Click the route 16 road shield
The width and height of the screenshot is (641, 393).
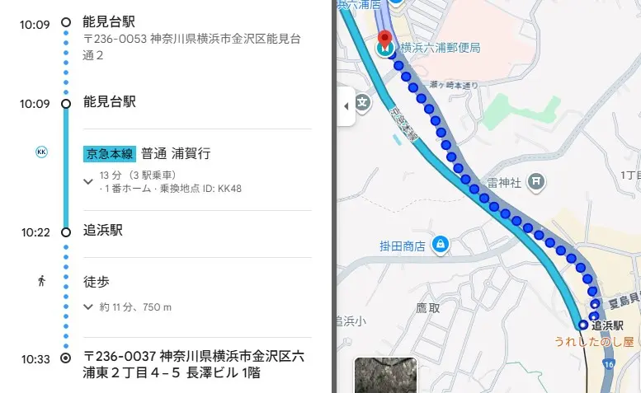point(609,364)
